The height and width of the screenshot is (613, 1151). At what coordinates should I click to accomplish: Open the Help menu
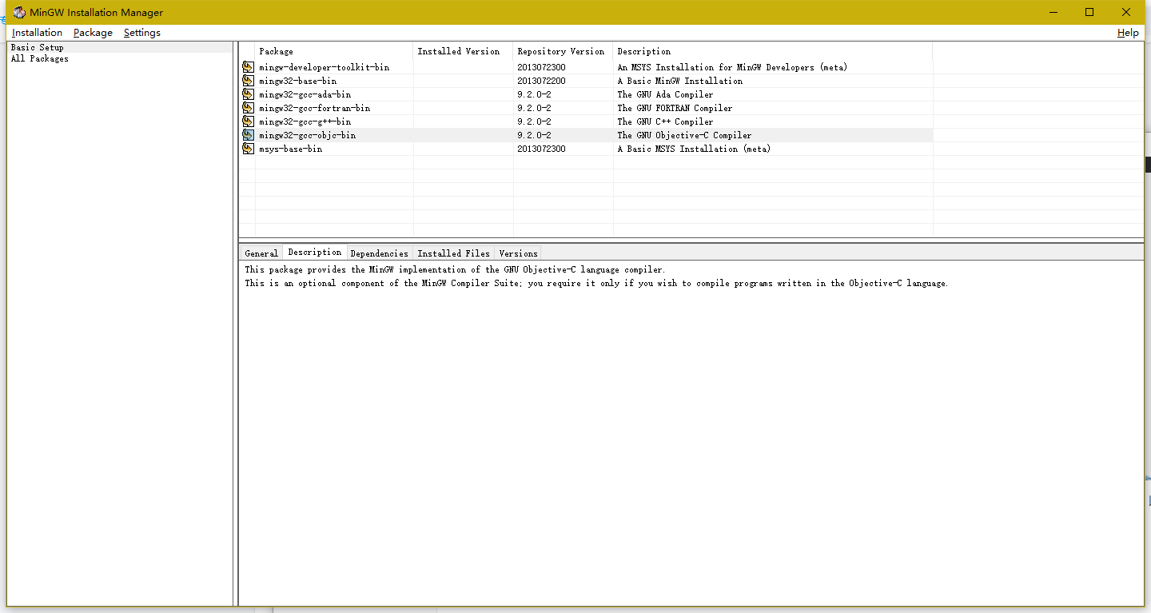point(1128,33)
